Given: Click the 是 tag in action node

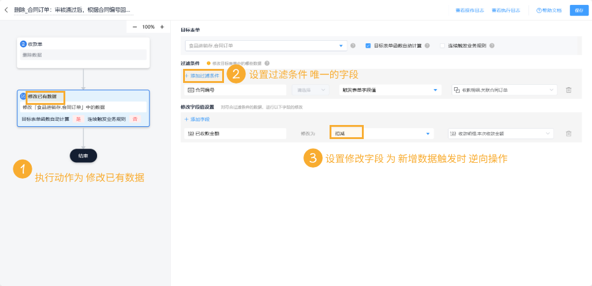Looking at the screenshot, I should (79, 120).
